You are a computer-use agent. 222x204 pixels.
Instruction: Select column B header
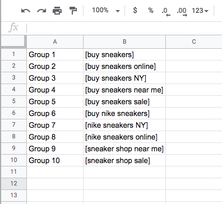(124, 41)
